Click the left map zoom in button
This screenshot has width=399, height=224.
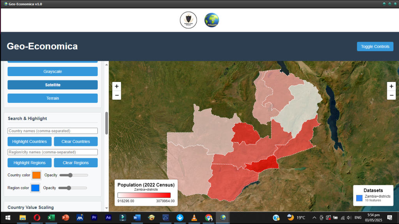pyautogui.click(x=117, y=86)
